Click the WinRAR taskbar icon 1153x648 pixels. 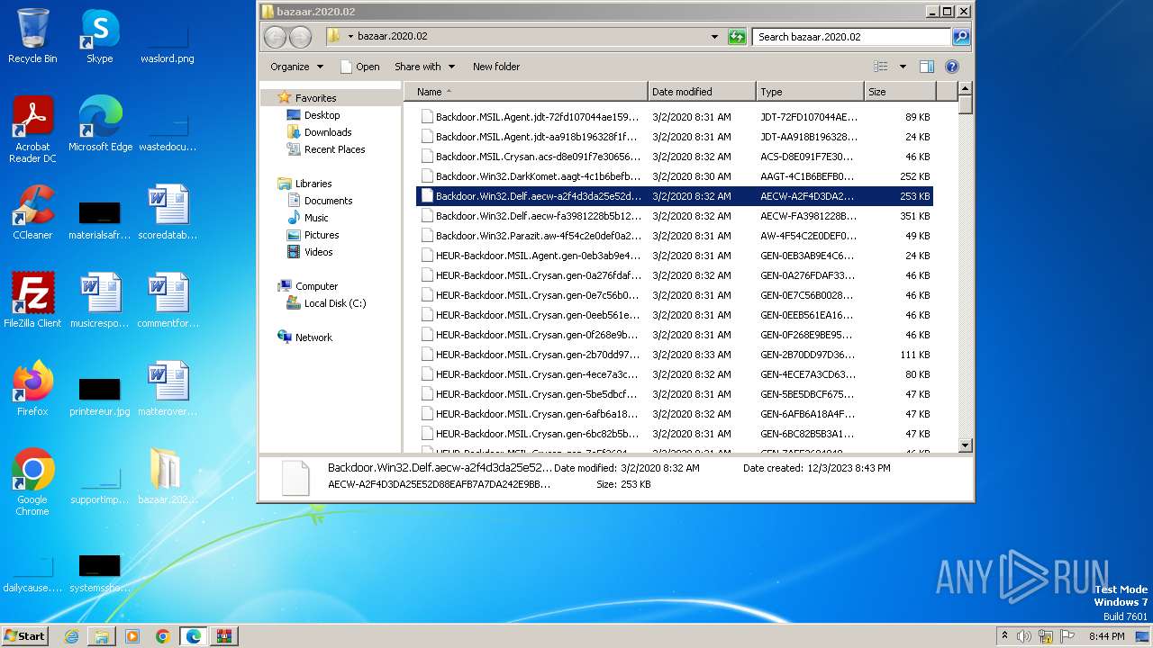point(223,636)
